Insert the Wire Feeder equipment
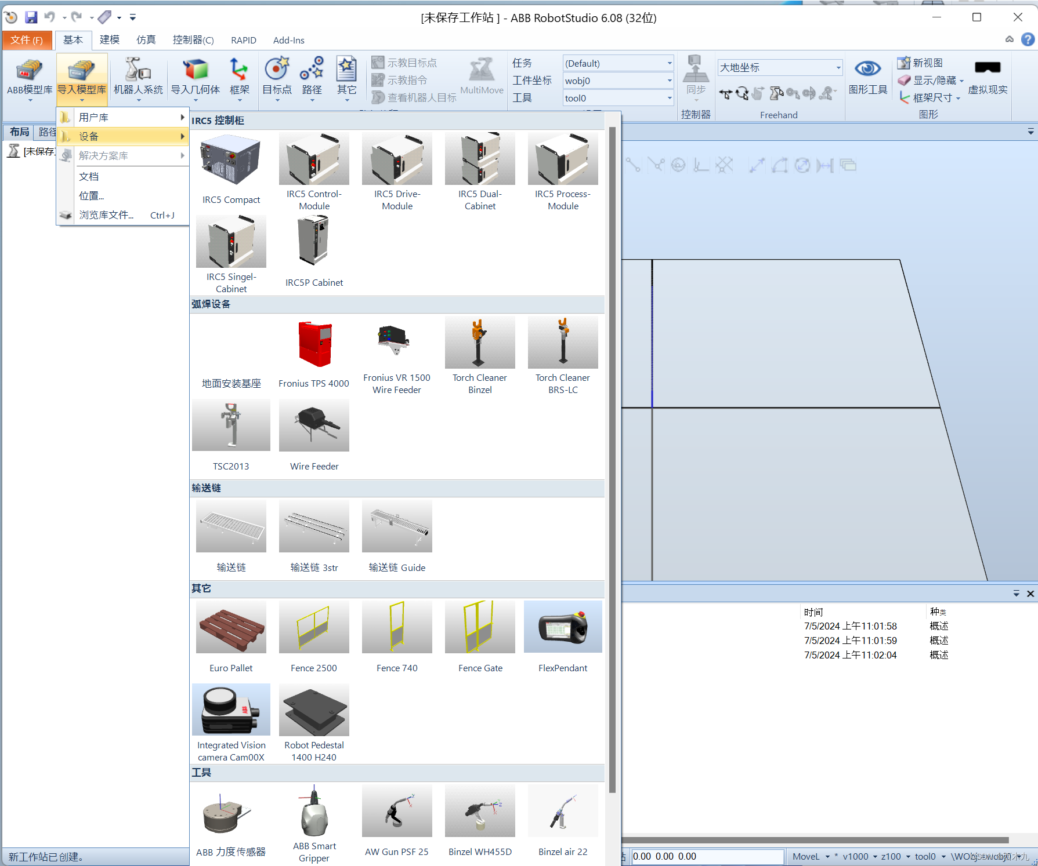This screenshot has height=866, width=1038. click(x=314, y=435)
